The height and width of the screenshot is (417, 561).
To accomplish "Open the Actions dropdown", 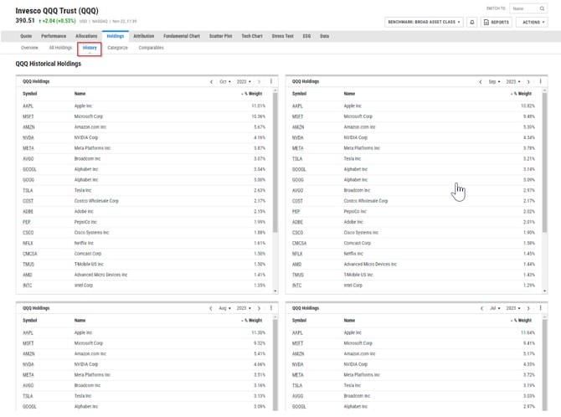I will [533, 23].
